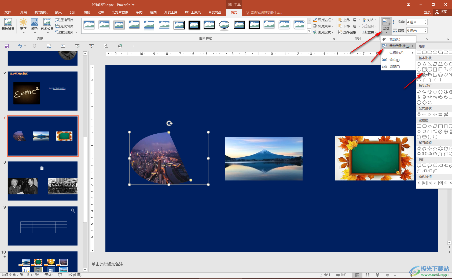Click Send Backward (下移一层)
The height and width of the screenshot is (279, 452).
347,26
